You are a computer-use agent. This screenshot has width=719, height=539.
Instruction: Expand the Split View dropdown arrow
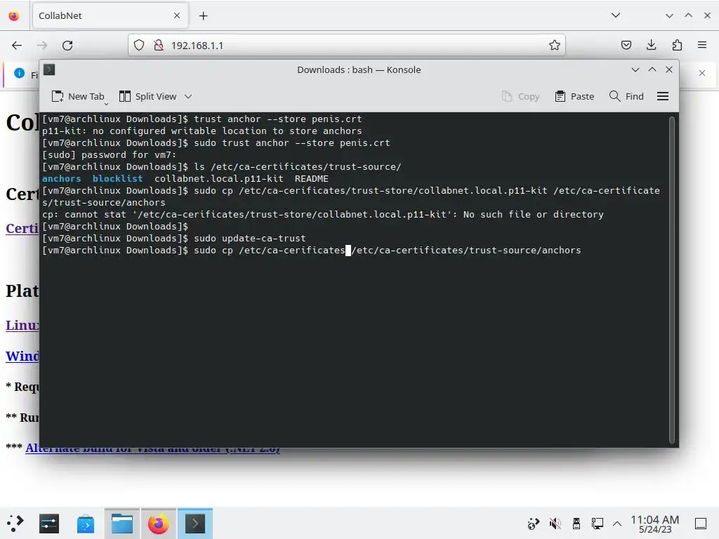pyautogui.click(x=188, y=96)
